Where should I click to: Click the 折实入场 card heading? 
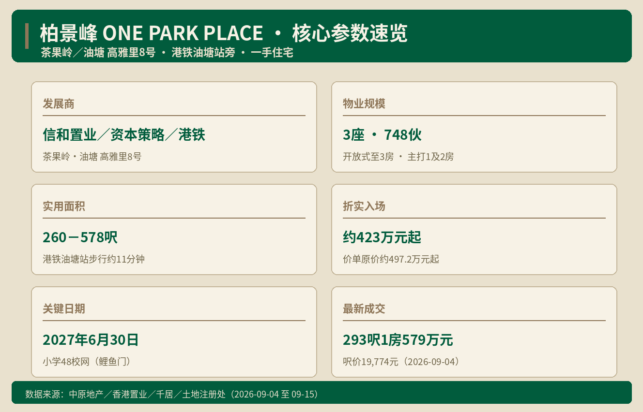[x=364, y=206]
